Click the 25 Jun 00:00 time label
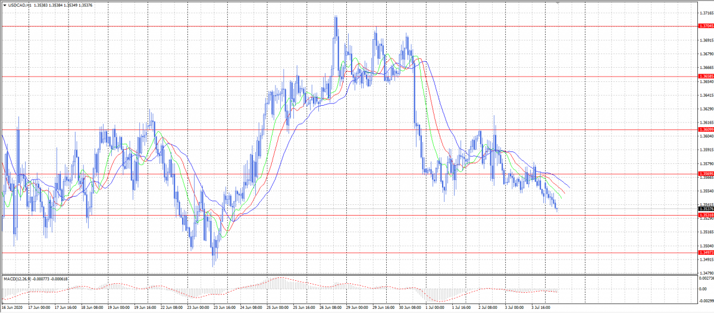The height and width of the screenshot is (313, 714). pos(277,308)
